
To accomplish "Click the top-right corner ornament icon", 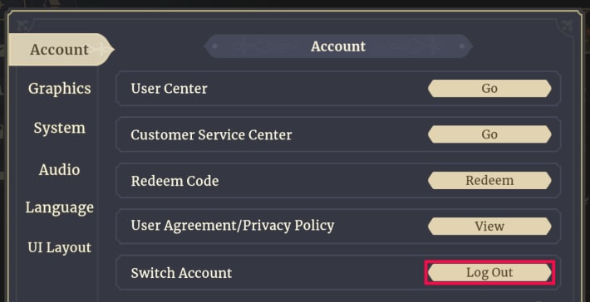I will click(567, 26).
